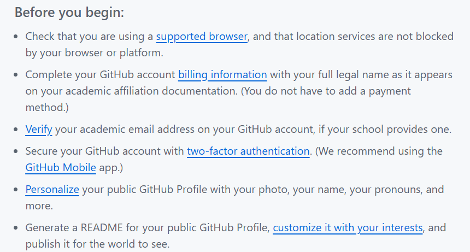The height and width of the screenshot is (252, 470).
Task: Click the "Personalize" profile link
Action: tap(52, 190)
